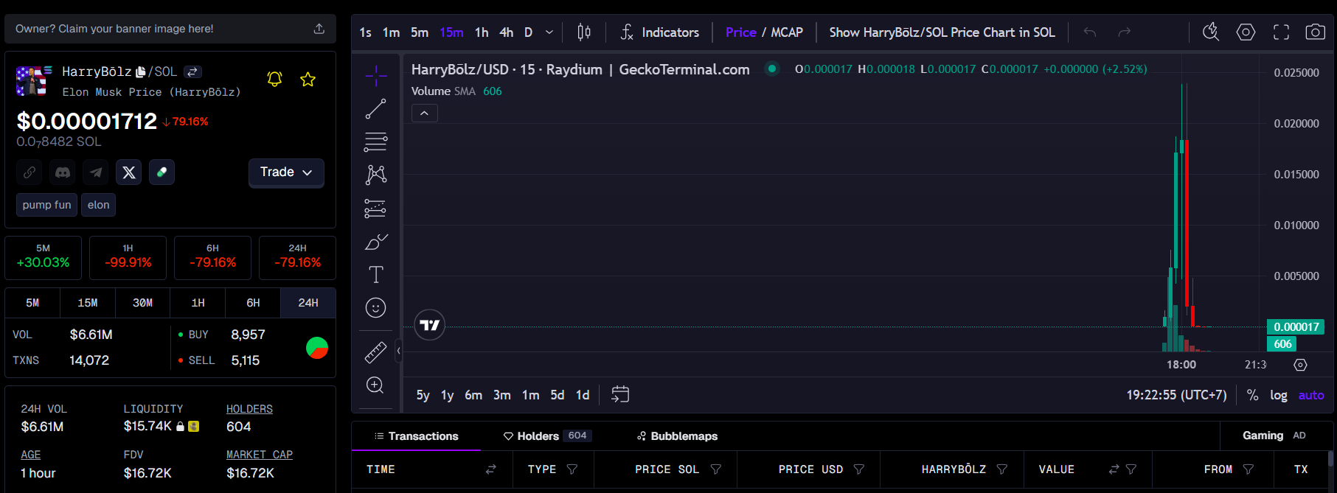Select the 1H stats period cell
Viewport: 1337px width, 493px height.
[198, 303]
